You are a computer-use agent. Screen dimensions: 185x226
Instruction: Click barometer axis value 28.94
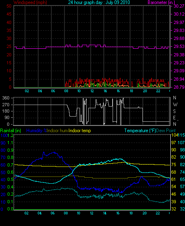[179, 79]
